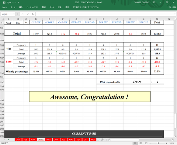Select column M header
Screen dimensions: 177x145
(157, 19)
